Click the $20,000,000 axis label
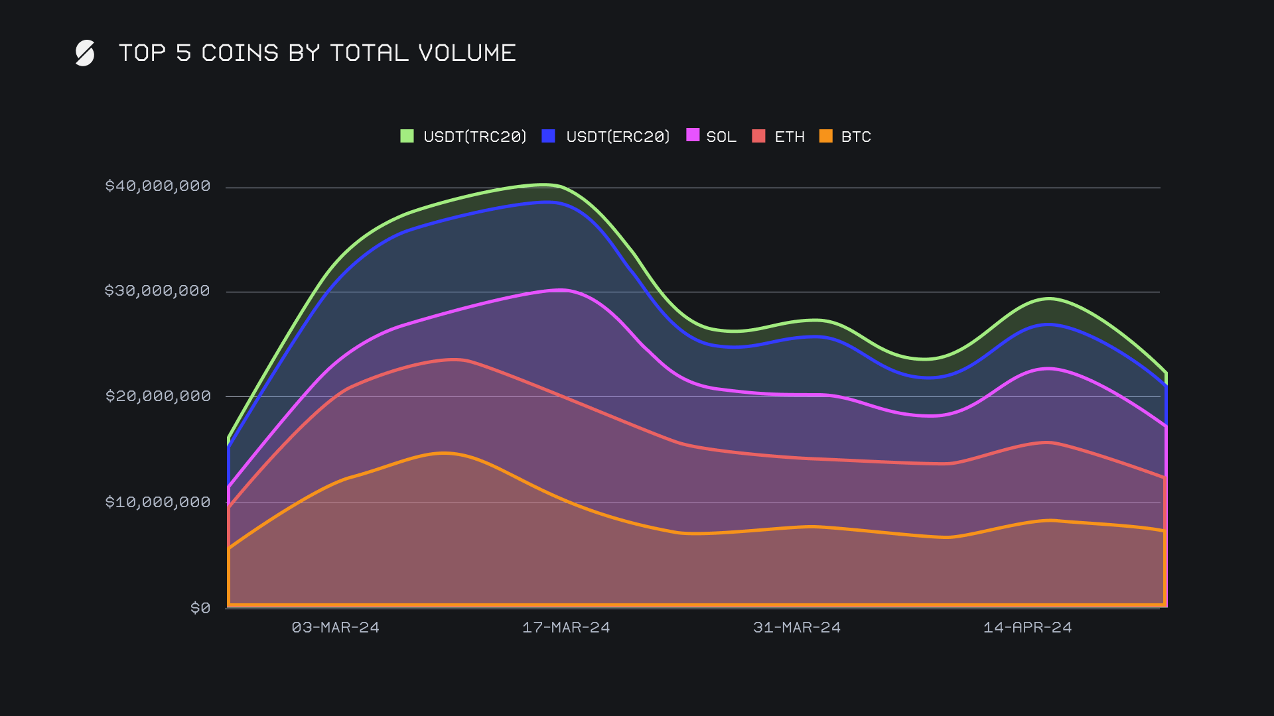 click(158, 396)
